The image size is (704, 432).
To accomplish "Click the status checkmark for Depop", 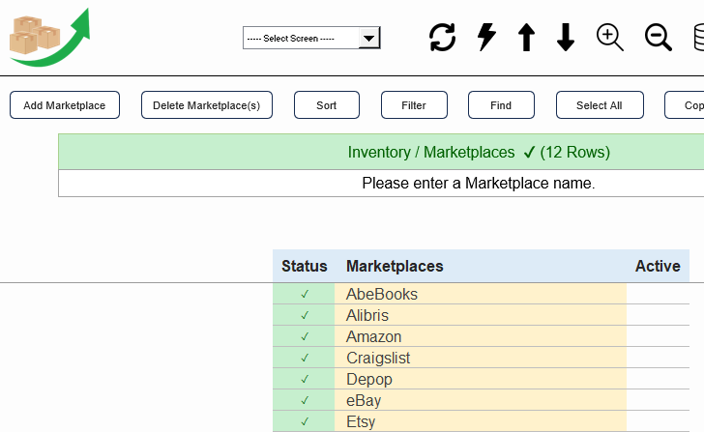I will coord(305,379).
